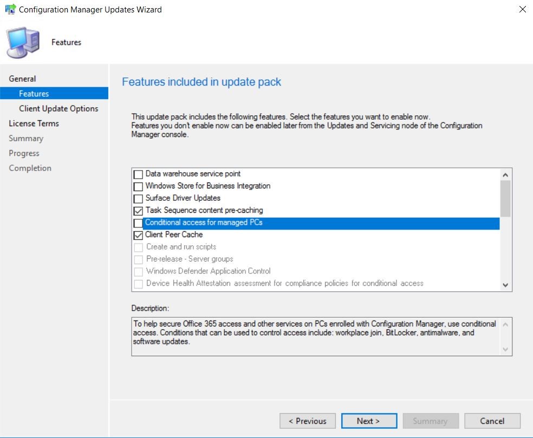Select the Features step in sidebar
533x438 pixels.
[x=34, y=93]
